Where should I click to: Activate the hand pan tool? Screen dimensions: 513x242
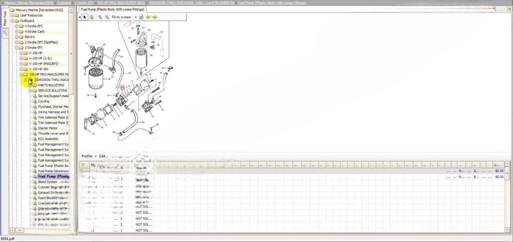coord(92,17)
